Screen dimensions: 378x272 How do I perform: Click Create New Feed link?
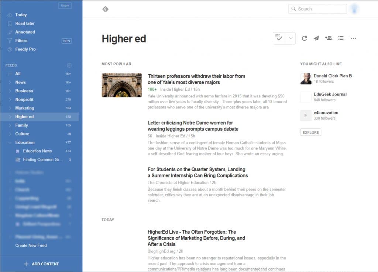(x=31, y=245)
